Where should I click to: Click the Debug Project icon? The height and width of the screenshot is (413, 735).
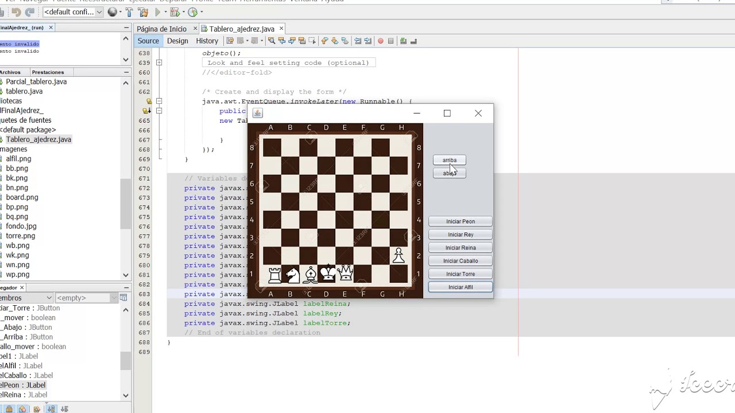coord(175,12)
